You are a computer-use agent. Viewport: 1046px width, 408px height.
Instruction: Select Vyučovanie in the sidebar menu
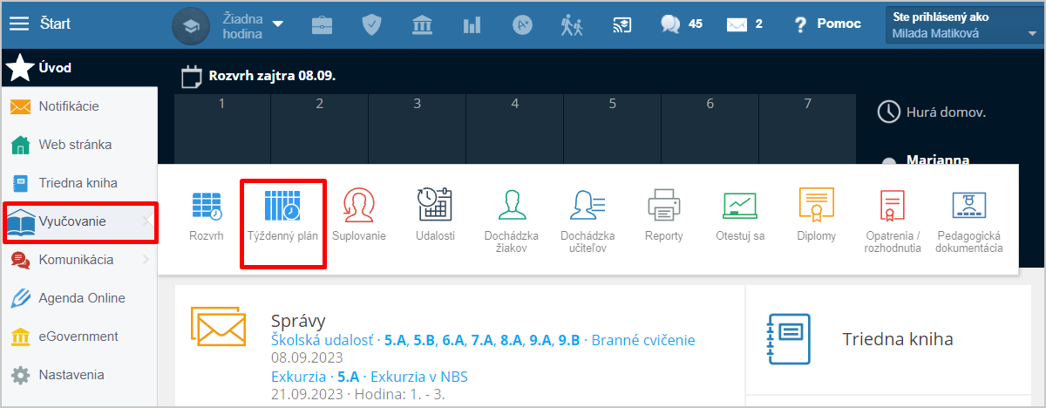tap(72, 221)
